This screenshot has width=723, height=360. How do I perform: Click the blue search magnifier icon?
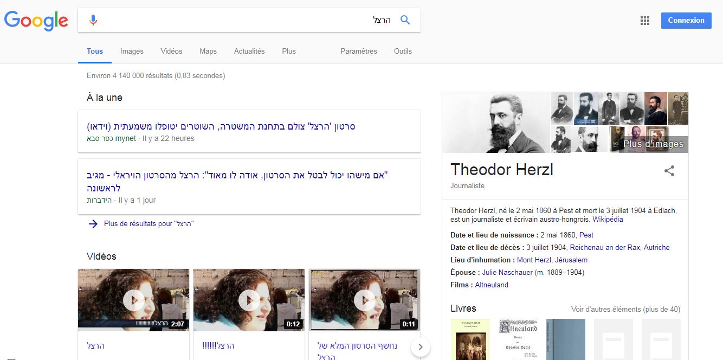[405, 20]
